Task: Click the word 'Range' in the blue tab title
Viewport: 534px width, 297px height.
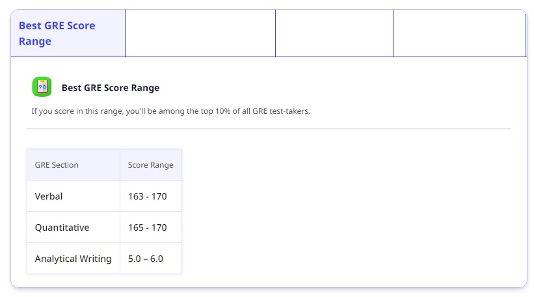Action: point(35,42)
